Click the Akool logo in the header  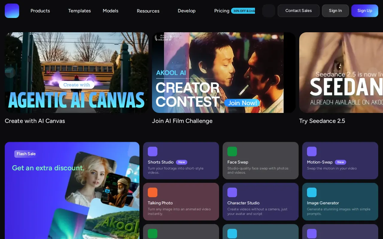coord(12,11)
